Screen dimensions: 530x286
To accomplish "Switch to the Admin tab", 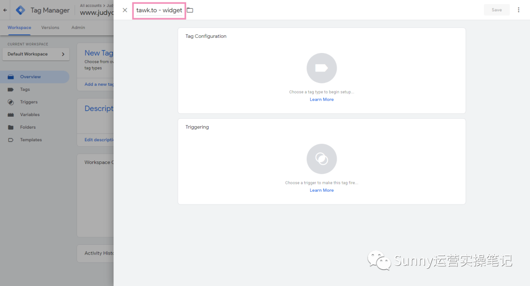I will 78,28.
